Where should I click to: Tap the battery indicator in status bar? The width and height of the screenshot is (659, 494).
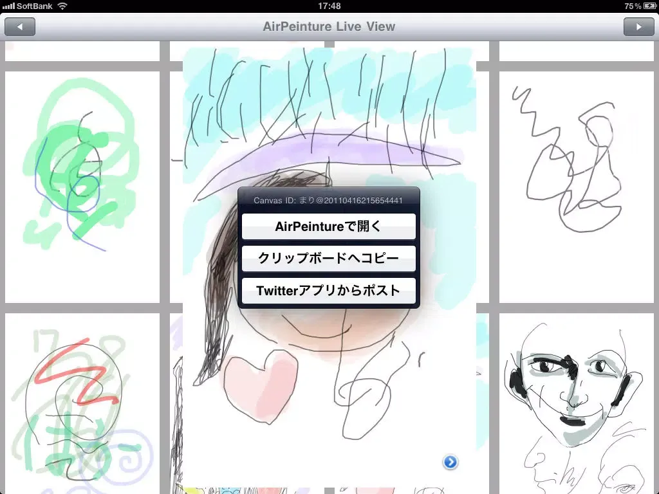pos(649,6)
